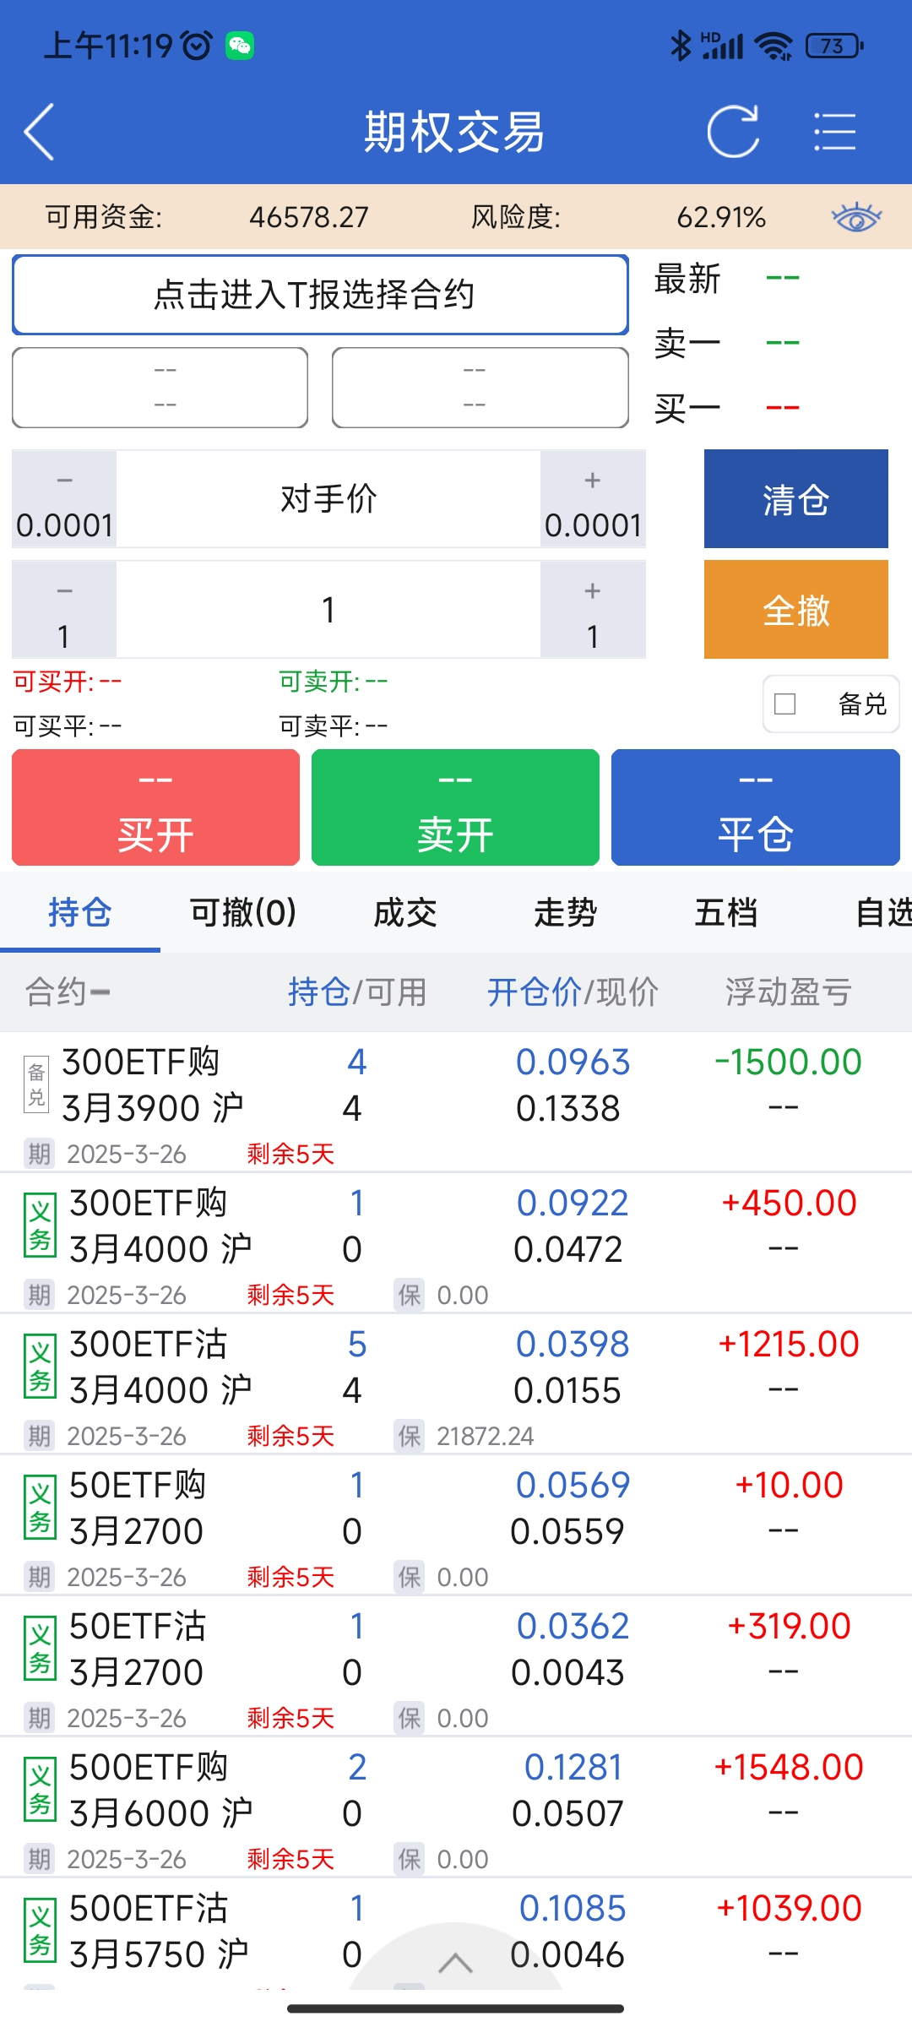Switch to the 成交 tab
Viewport: 912px width, 2027px height.
click(x=405, y=913)
